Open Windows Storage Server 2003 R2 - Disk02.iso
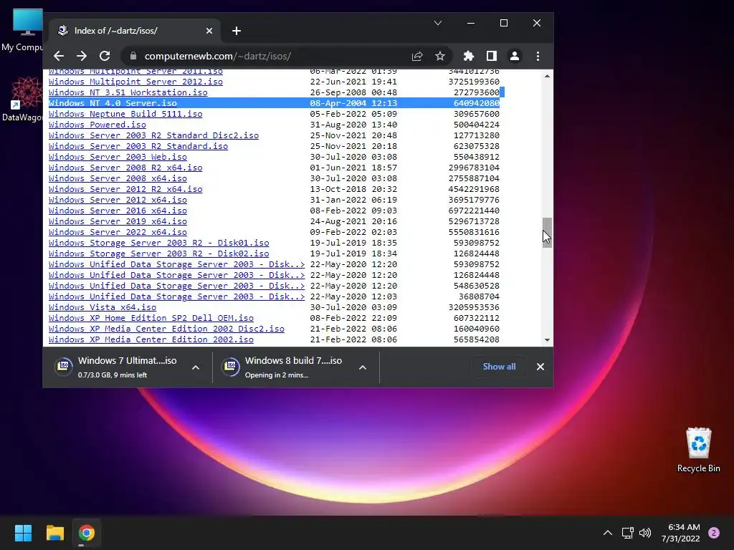This screenshot has height=550, width=734. tap(158, 254)
